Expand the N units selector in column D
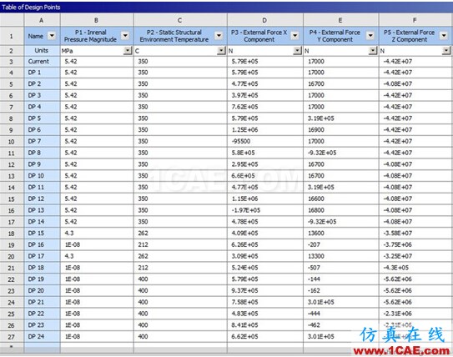 297,51
